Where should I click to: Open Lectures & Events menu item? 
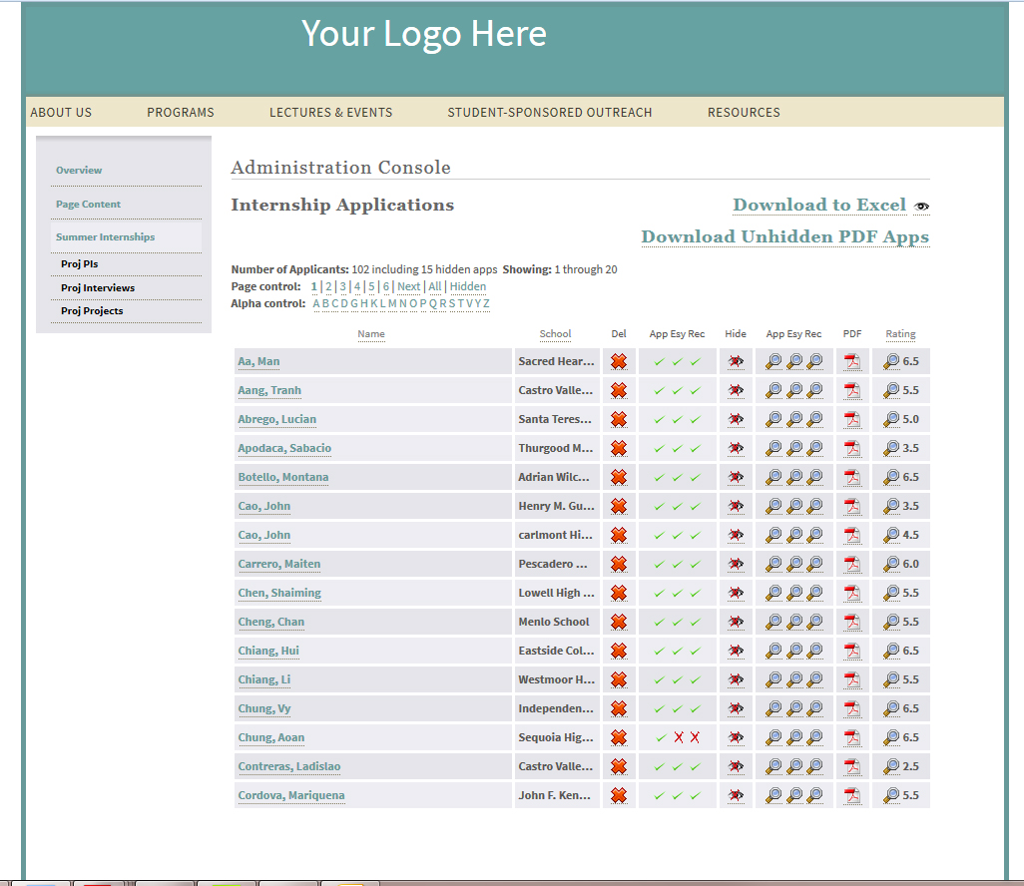coord(330,113)
